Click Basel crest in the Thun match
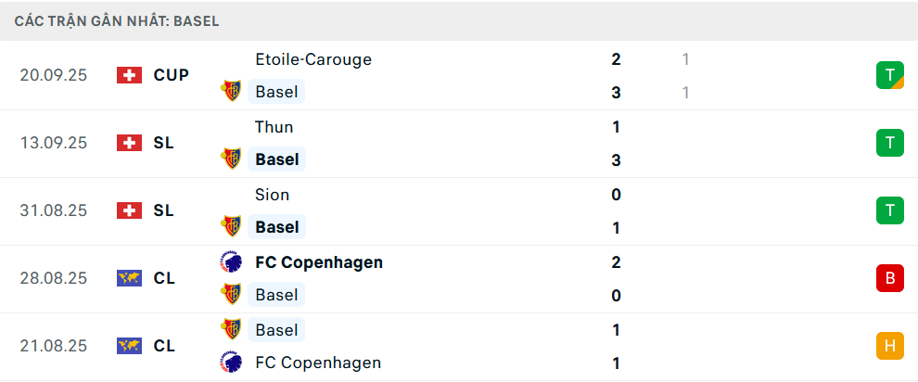The image size is (918, 382). [231, 159]
